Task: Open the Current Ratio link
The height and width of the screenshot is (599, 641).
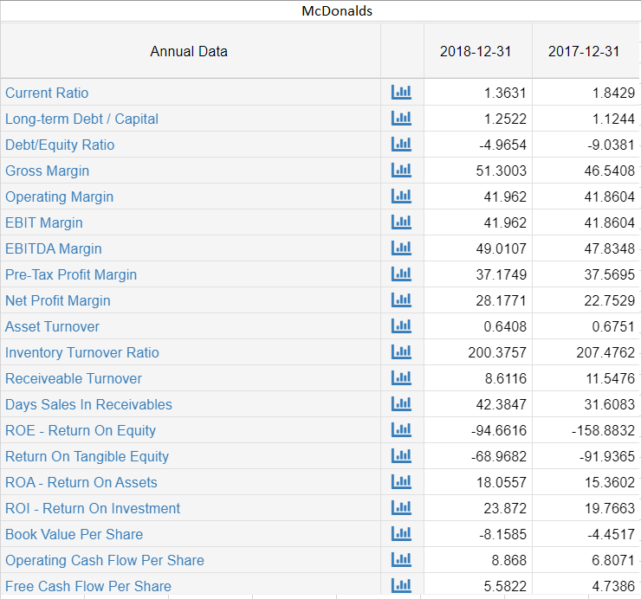Action: point(47,93)
